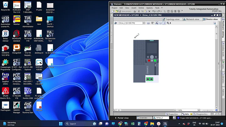Click the icon at right end of device toolbar
This screenshot has height=127, width=226.
pyautogui.click(x=214, y=23)
